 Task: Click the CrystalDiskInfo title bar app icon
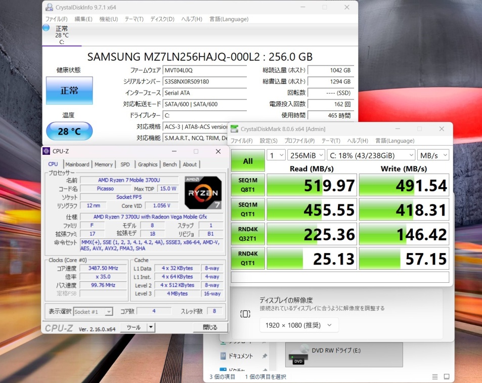point(49,8)
